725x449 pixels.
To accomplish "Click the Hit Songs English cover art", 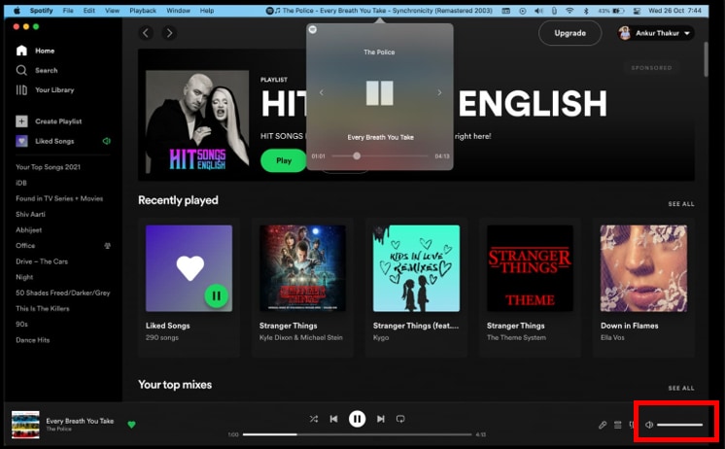I will pos(197,121).
